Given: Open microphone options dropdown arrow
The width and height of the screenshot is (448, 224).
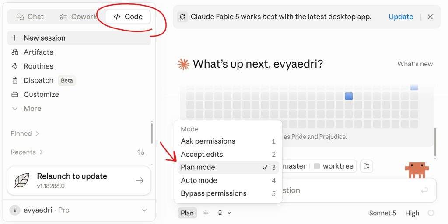Looking at the screenshot, I should [x=229, y=213].
